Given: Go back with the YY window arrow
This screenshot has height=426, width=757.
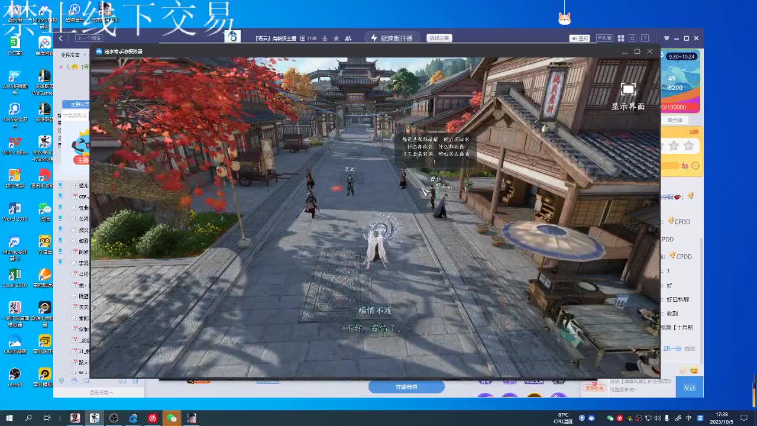Looking at the screenshot, I should (x=60, y=38).
